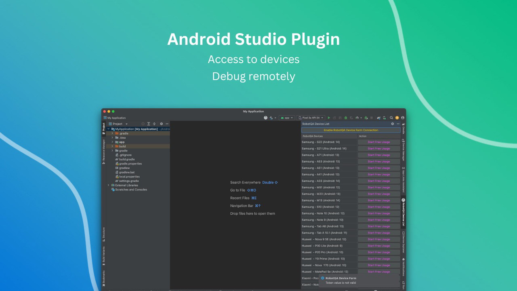Image resolution: width=517 pixels, height=291 pixels.
Task: Click the user account avatar icon
Action: [x=402, y=118]
